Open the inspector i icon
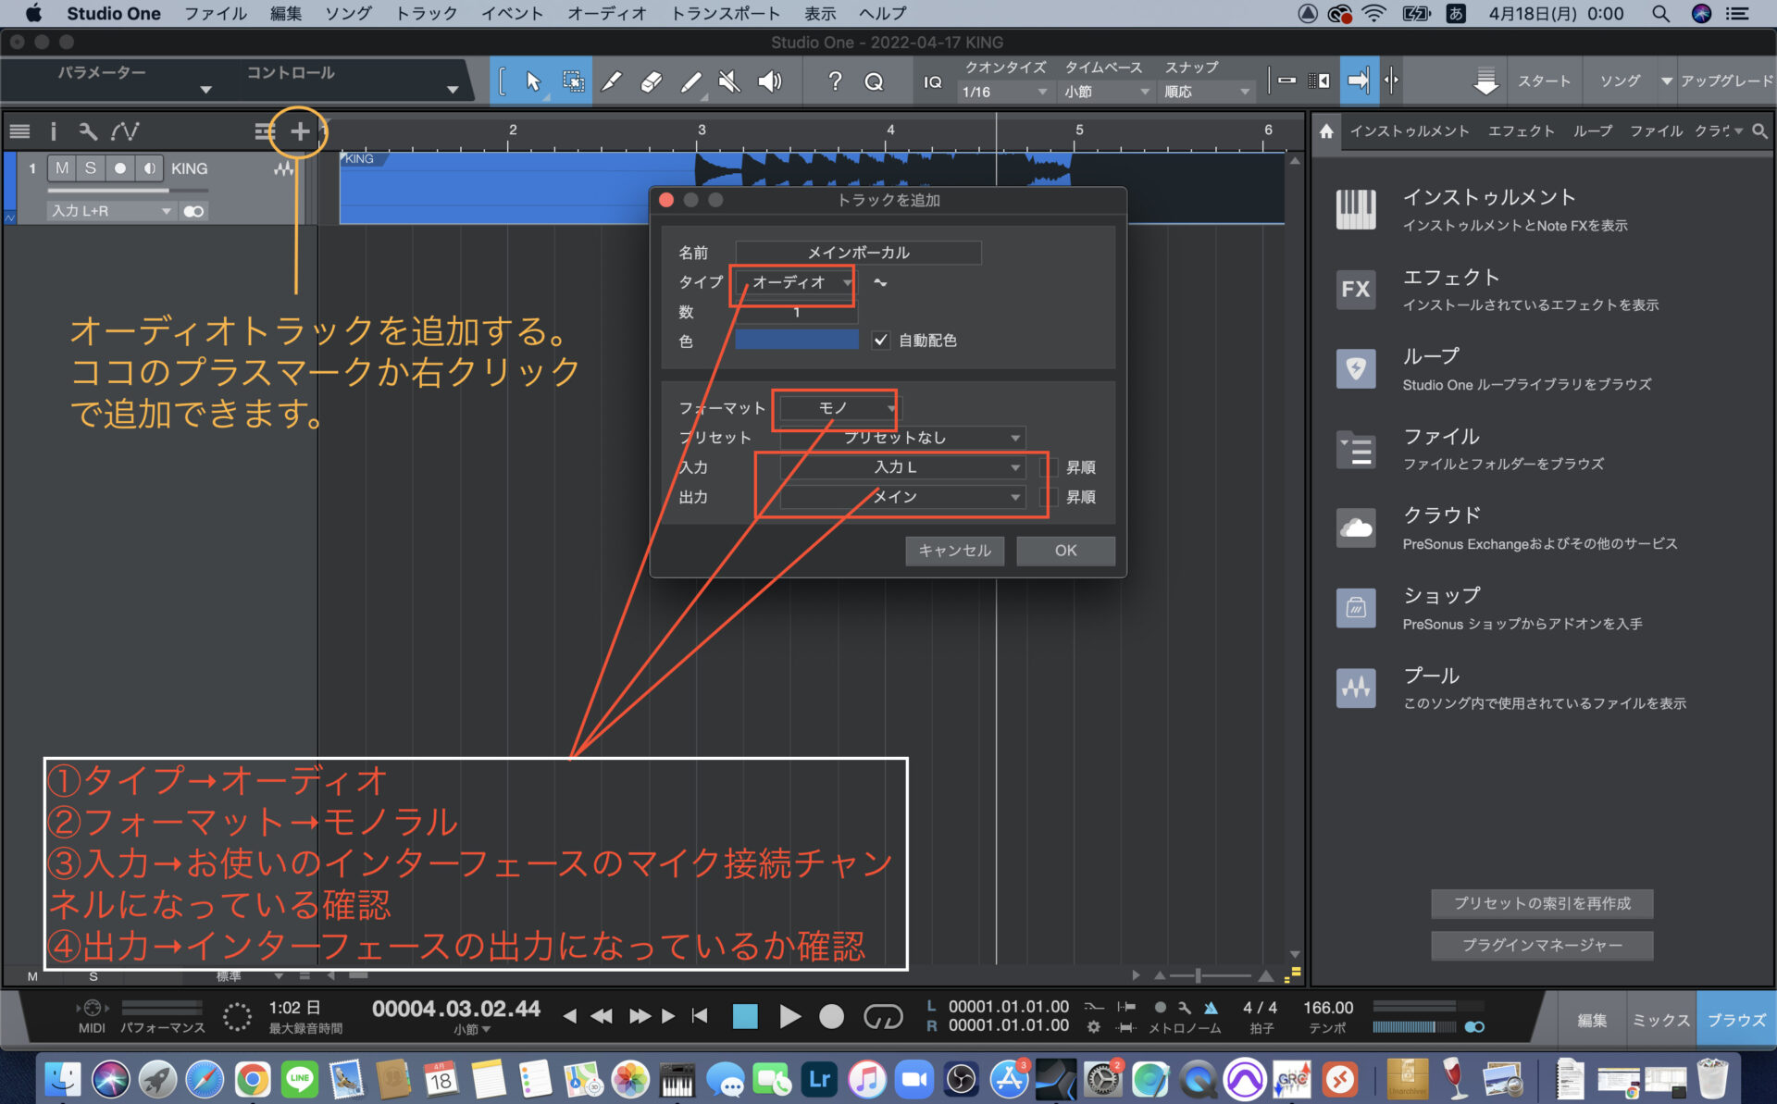1777x1104 pixels. 53,131
